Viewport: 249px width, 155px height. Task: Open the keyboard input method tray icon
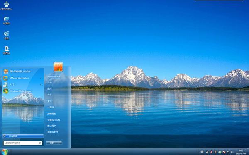202,152
